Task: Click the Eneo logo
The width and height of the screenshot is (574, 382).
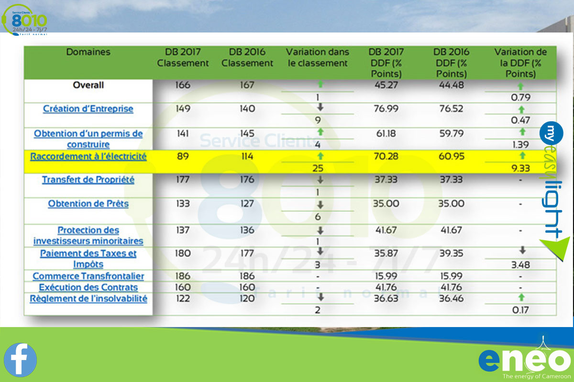Action: tap(525, 361)
